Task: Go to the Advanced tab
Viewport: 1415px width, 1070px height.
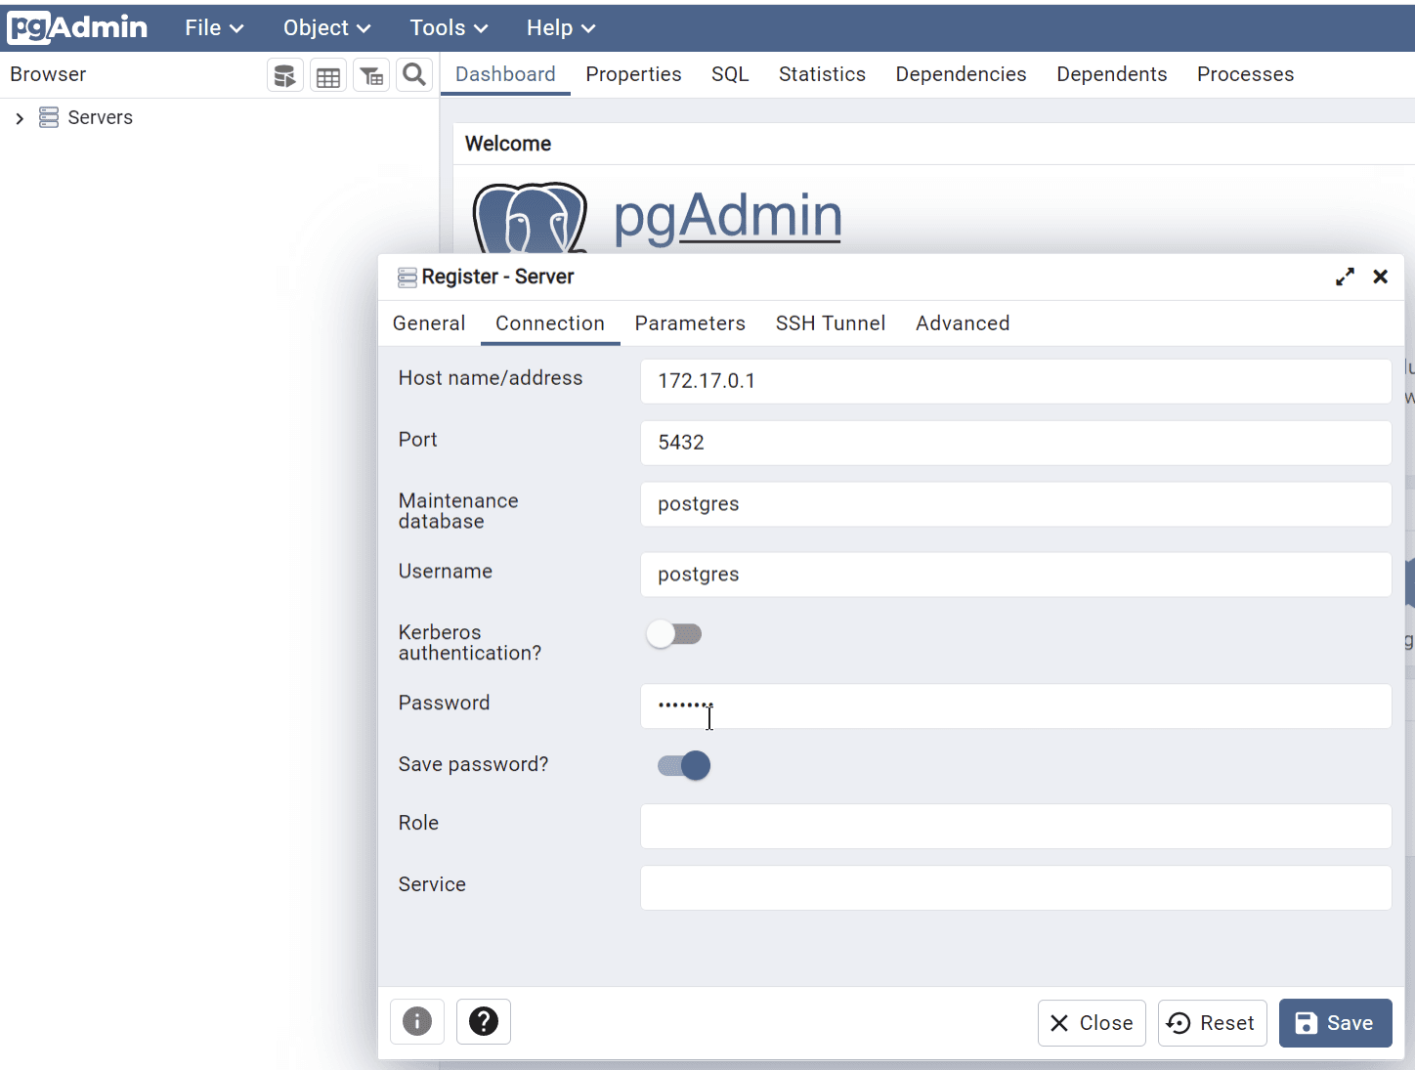Action: (963, 323)
